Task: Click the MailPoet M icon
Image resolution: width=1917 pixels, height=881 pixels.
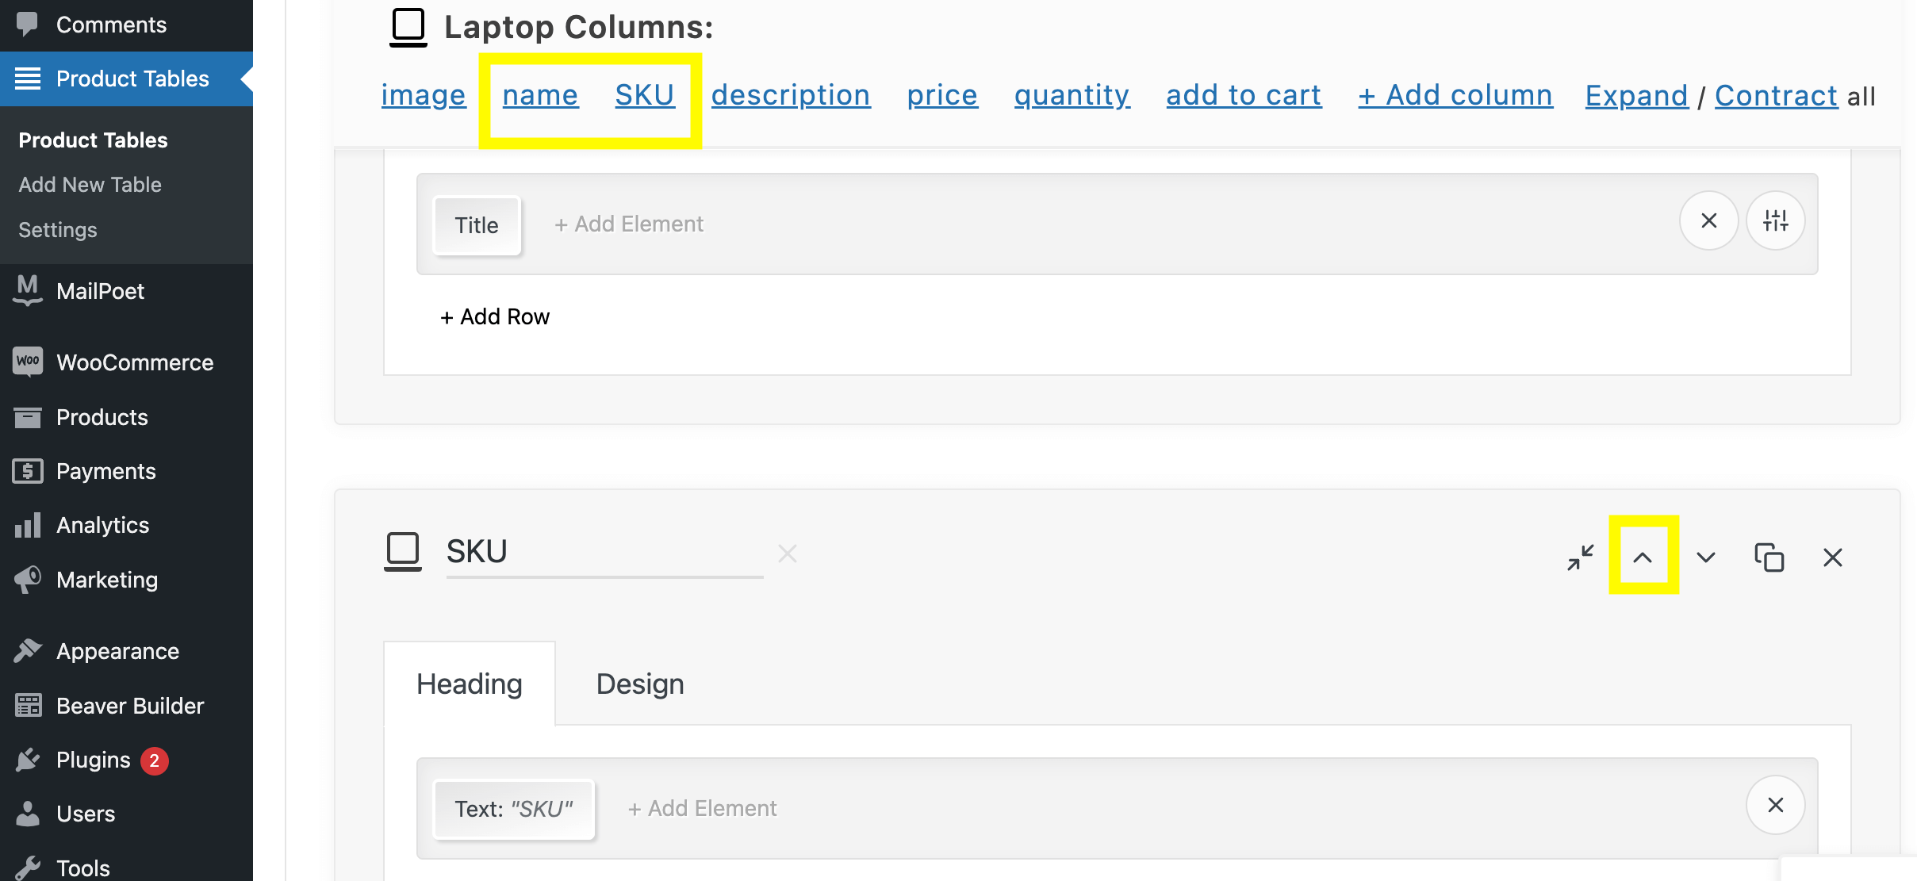Action: pos(28,290)
